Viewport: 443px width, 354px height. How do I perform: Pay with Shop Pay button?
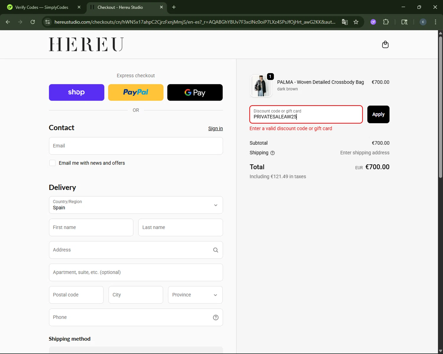[76, 92]
